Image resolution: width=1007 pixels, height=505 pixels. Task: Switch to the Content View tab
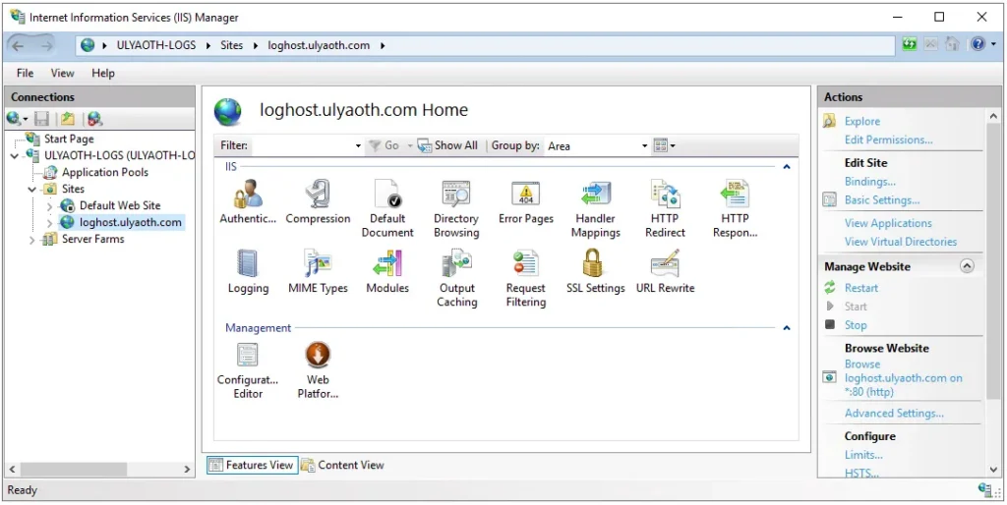[342, 466]
